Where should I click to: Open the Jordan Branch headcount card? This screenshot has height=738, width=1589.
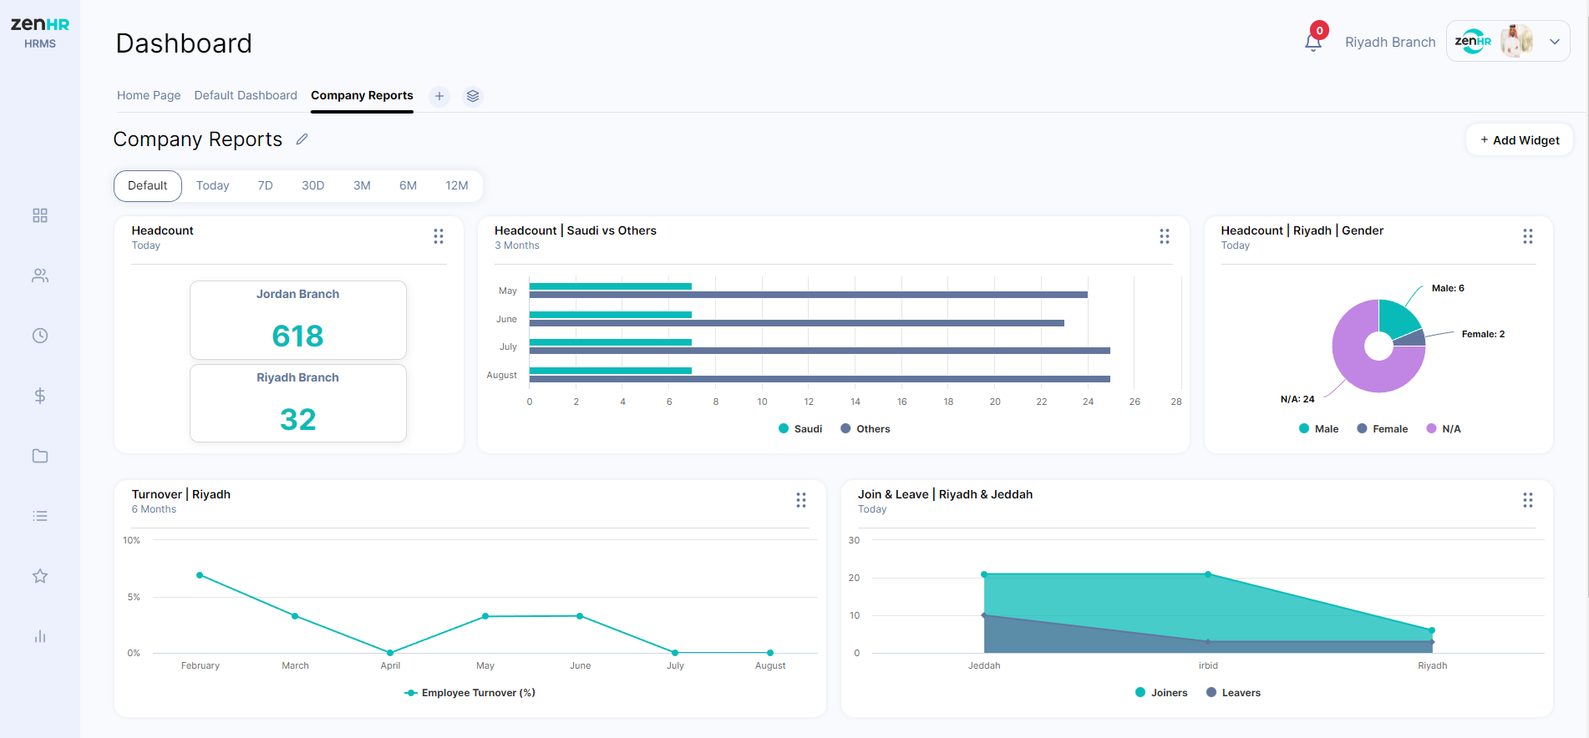(298, 320)
